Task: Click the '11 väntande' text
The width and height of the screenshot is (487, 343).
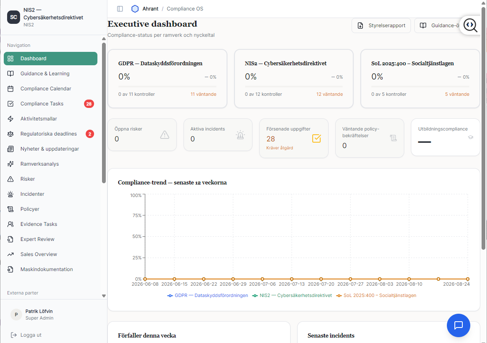Action: tap(204, 94)
